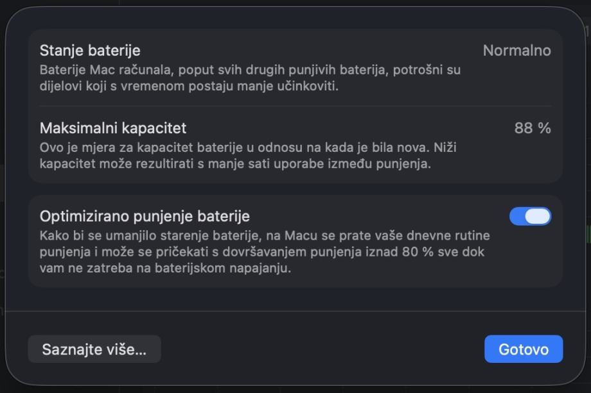Click text starting with 'Baterije Mac računala'

(251, 70)
